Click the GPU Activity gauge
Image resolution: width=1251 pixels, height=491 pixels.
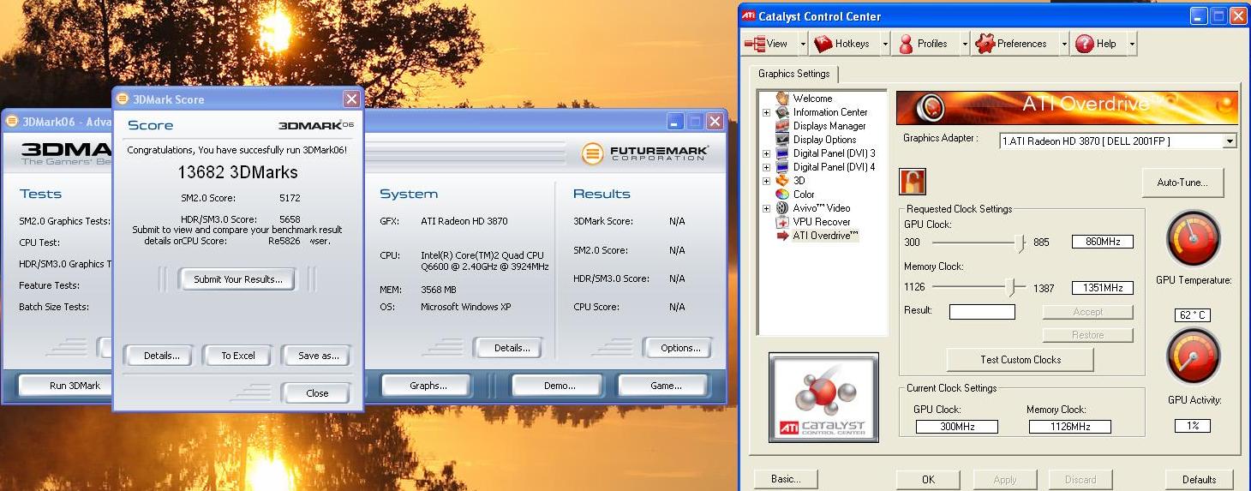(x=1193, y=356)
